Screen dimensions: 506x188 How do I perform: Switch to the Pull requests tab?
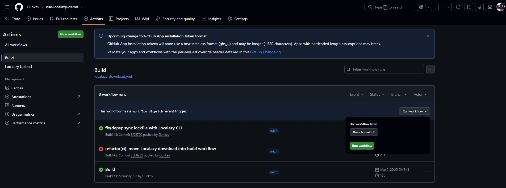coord(63,19)
